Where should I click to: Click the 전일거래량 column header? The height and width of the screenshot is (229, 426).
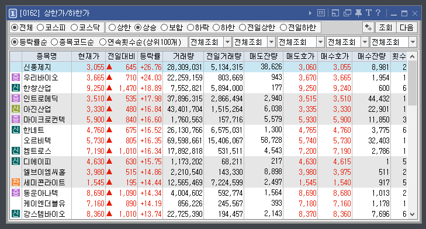(224, 57)
